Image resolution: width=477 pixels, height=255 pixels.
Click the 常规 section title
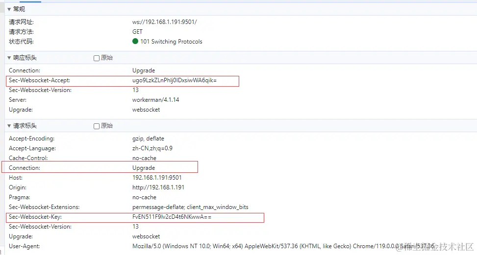tap(19, 9)
